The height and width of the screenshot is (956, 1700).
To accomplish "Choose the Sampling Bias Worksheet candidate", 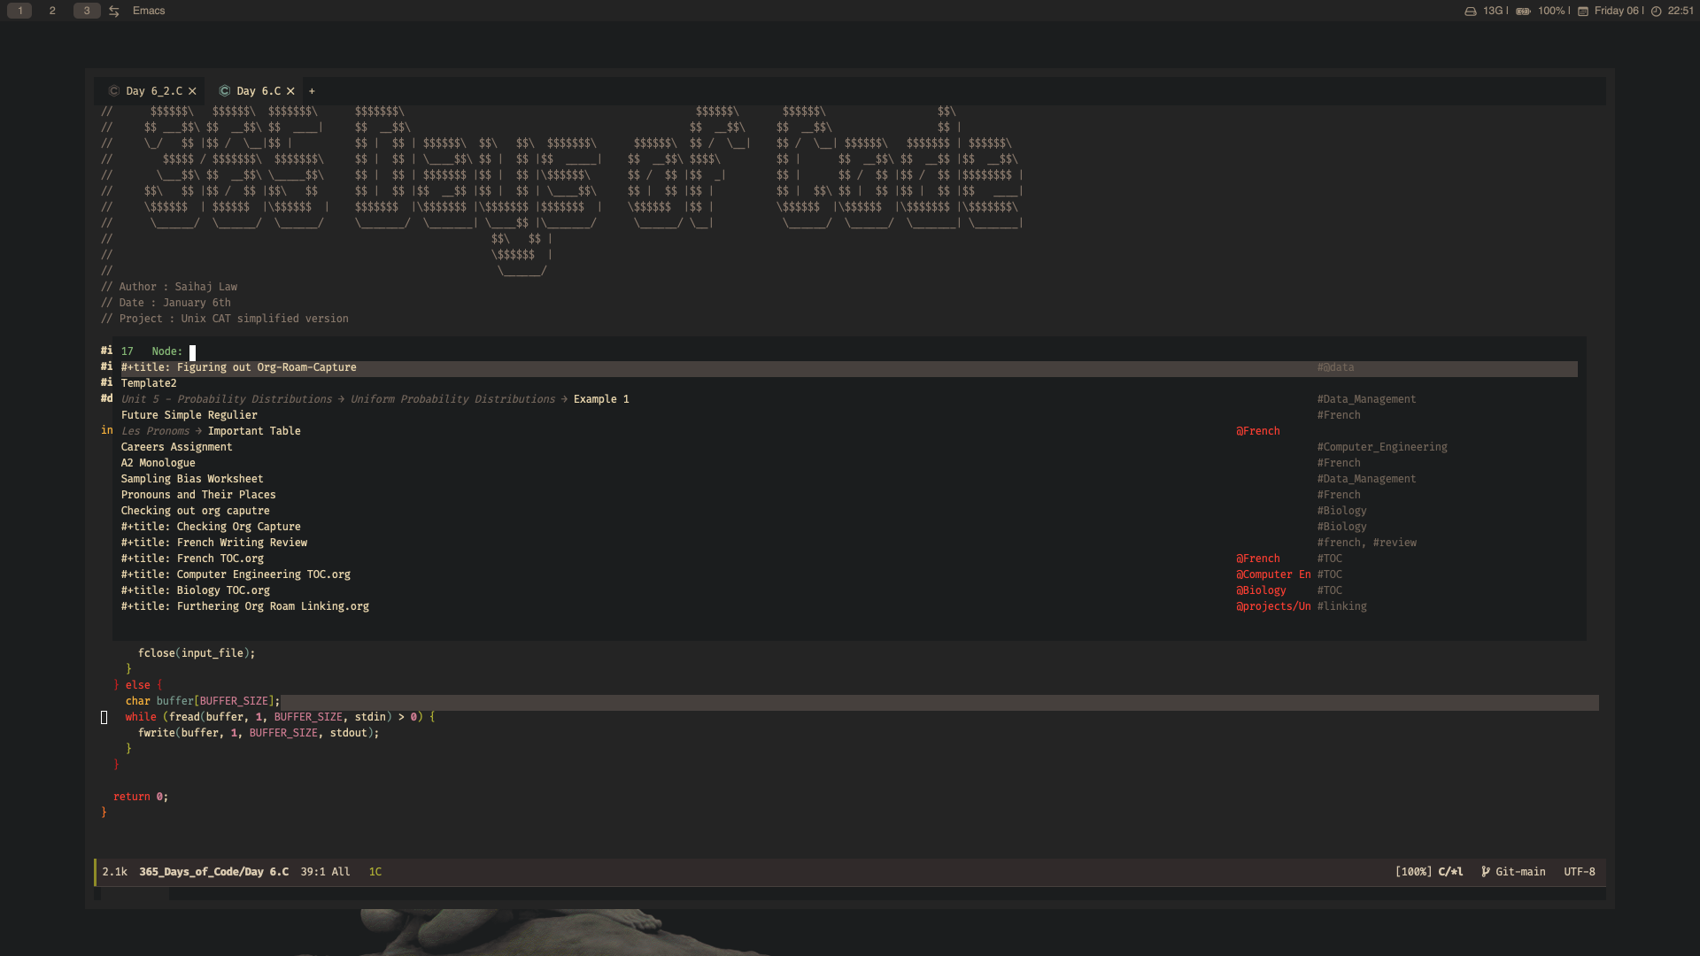I will 191,479.
